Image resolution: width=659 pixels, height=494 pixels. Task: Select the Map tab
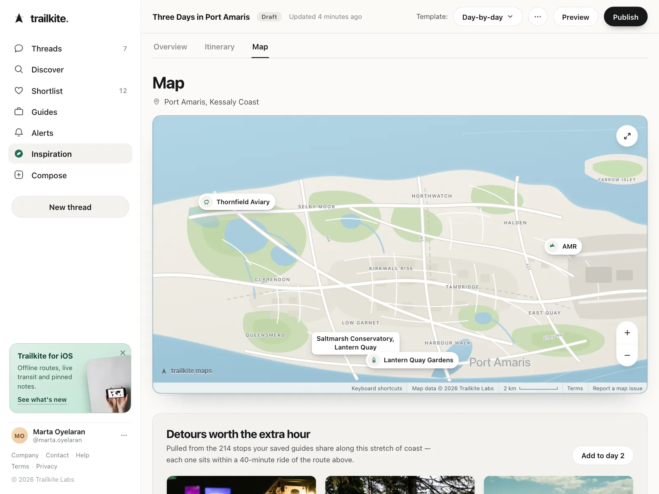260,47
